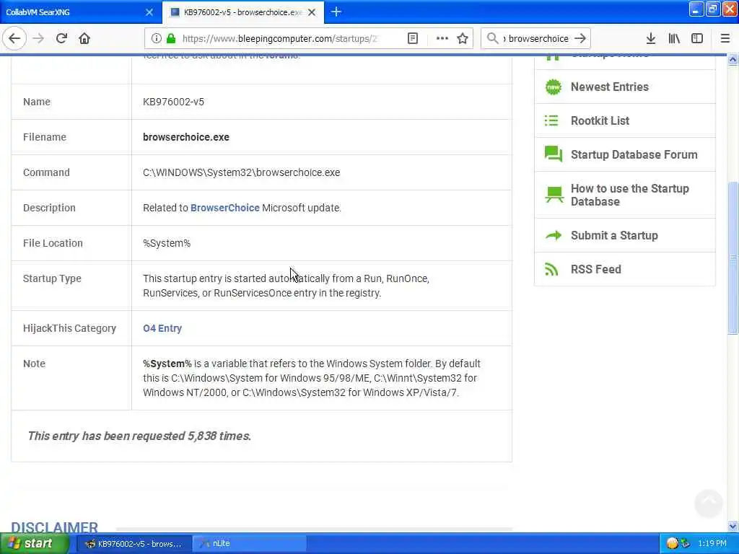Bookmark this page with the star

coord(463,38)
